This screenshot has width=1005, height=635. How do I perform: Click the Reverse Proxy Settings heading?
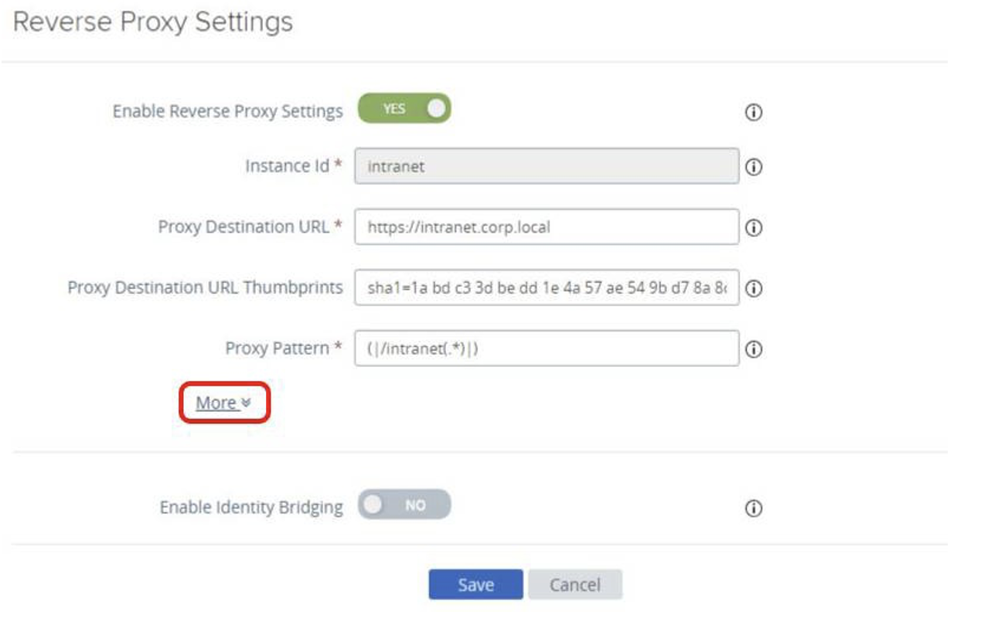pyautogui.click(x=153, y=22)
